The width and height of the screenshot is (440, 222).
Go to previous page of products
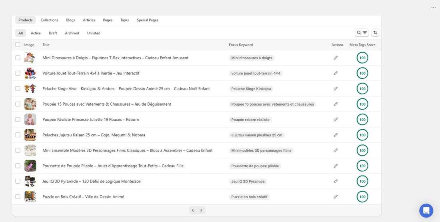(x=193, y=210)
